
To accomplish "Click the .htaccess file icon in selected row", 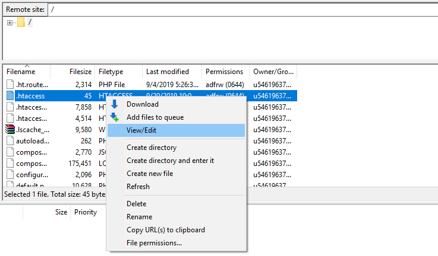I will coord(10,95).
